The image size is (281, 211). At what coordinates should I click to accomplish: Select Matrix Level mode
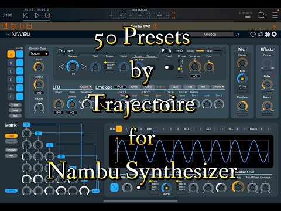(x=11, y=135)
